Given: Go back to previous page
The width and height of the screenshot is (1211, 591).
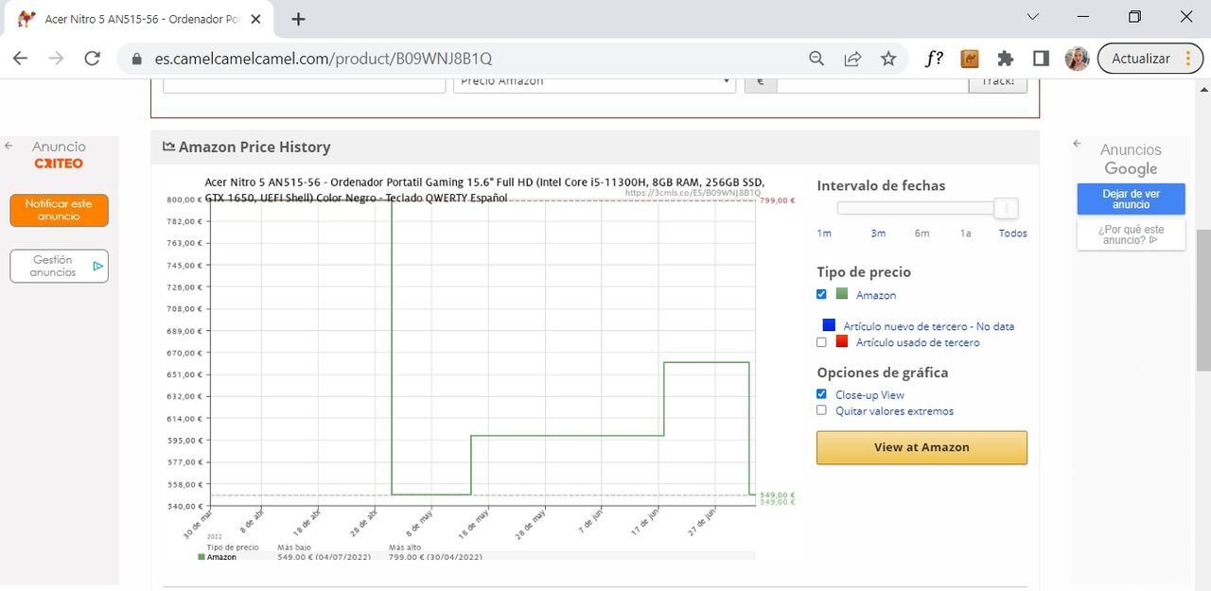Looking at the screenshot, I should 20,59.
